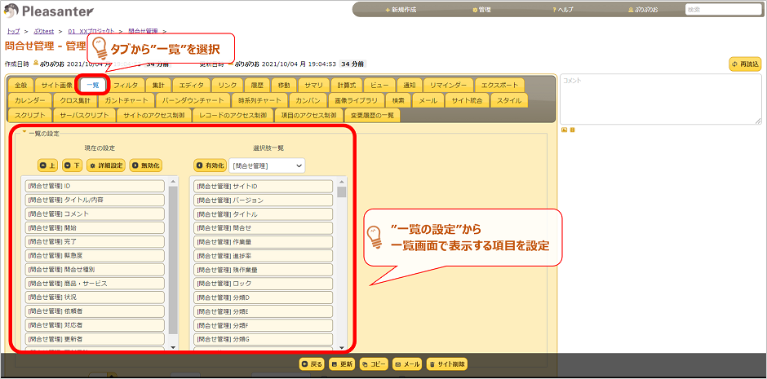Open the サイト統合 tab
The image size is (767, 379).
[468, 100]
